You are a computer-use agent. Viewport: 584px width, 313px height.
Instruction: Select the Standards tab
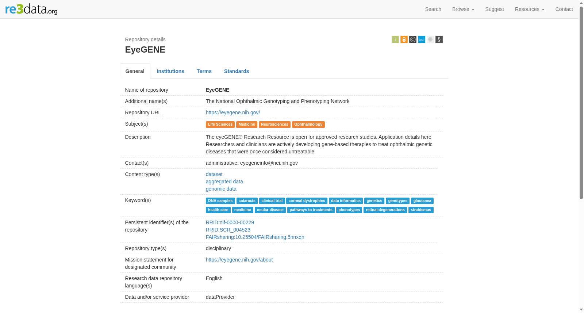(x=237, y=71)
